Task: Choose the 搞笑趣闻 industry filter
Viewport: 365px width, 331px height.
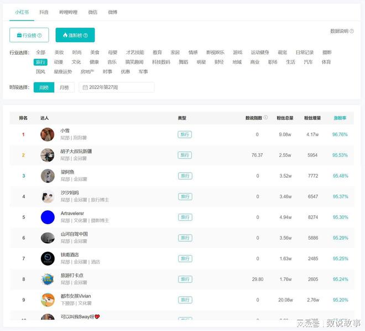Action: 134,62
